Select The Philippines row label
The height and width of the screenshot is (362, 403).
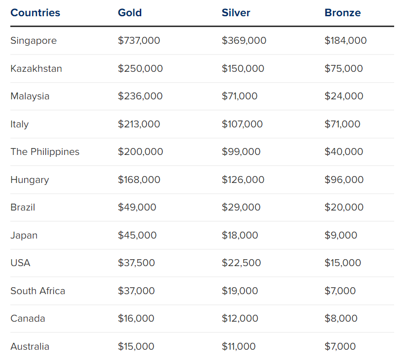[45, 152]
